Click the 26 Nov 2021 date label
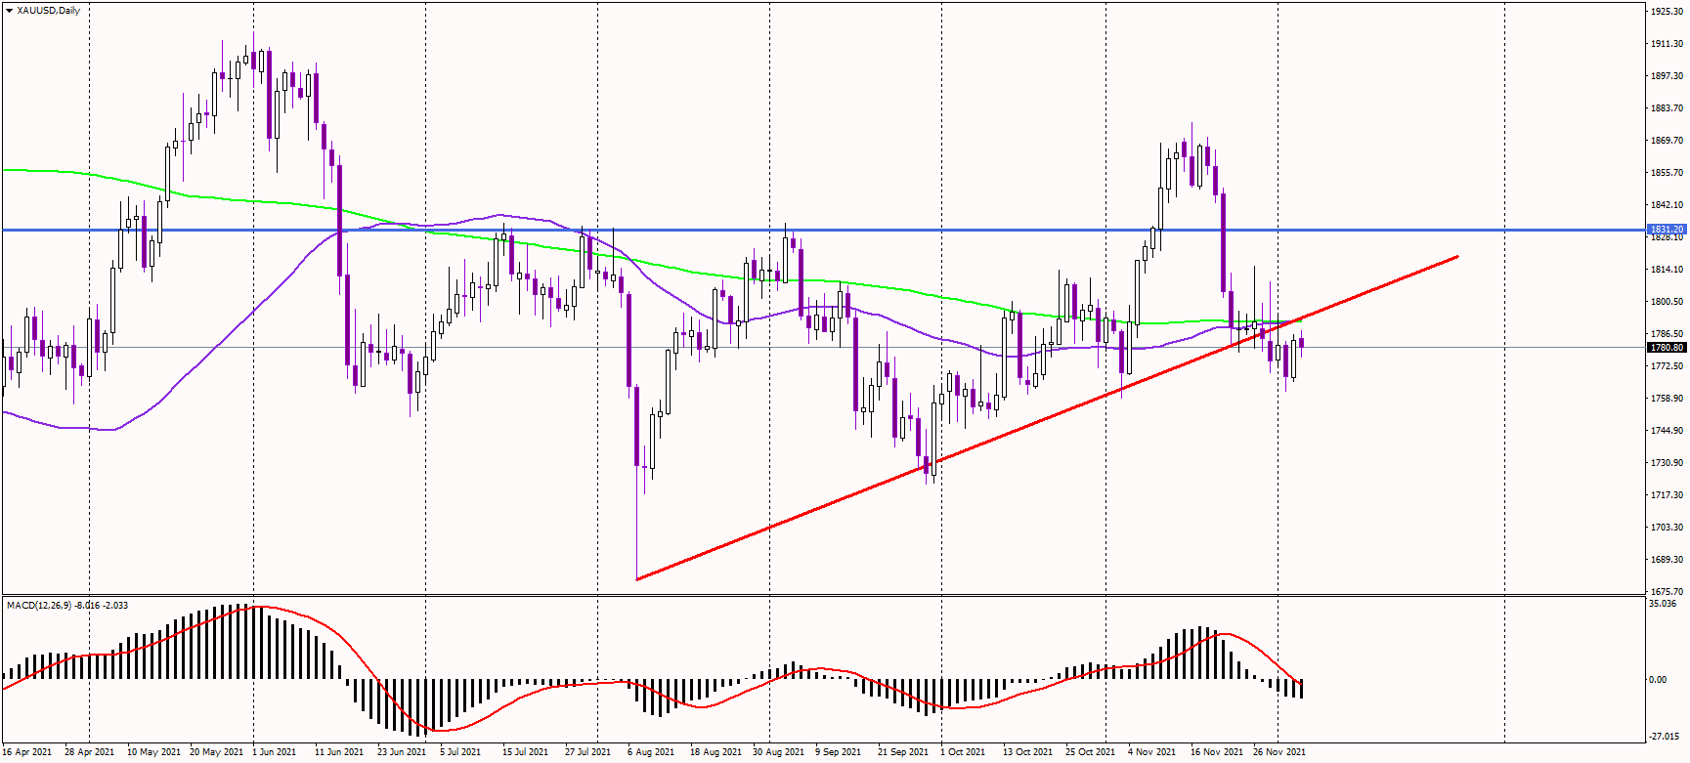The width and height of the screenshot is (1690, 763). [x=1279, y=752]
